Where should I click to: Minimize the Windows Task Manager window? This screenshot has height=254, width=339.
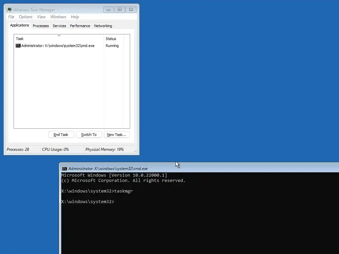tap(109, 10)
